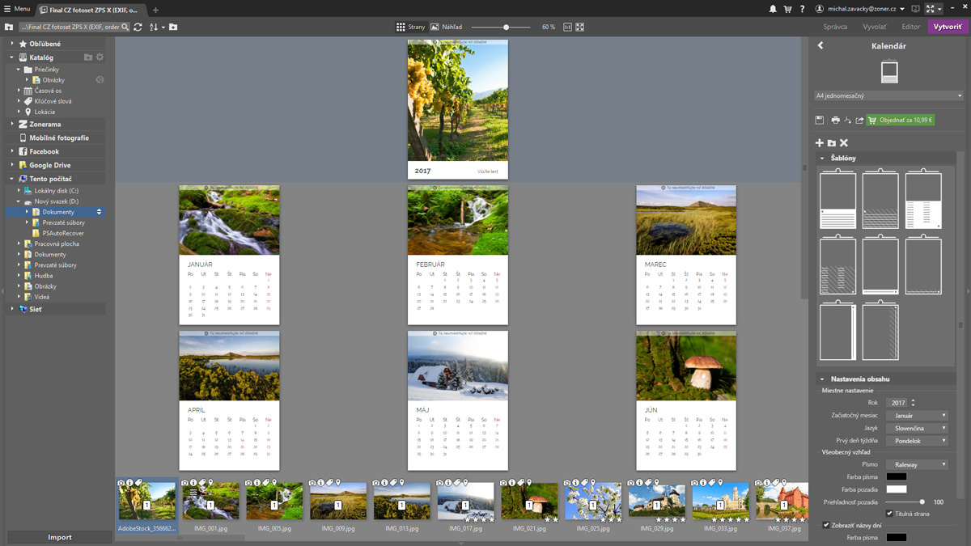The image size is (971, 546).
Task: Open notifications bell icon in title bar
Action: pyautogui.click(x=773, y=9)
